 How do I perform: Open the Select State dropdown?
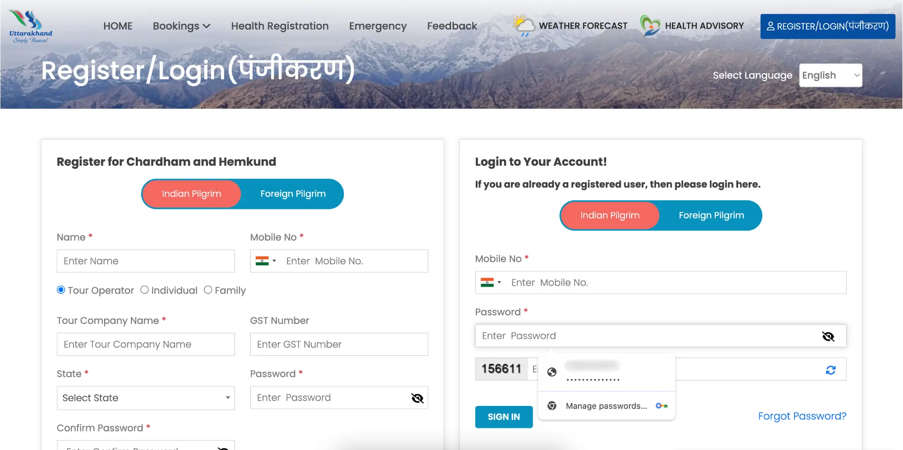[x=146, y=398]
